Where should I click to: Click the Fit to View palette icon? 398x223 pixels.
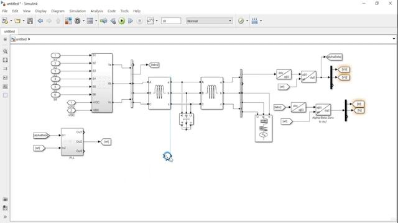click(x=5, y=60)
